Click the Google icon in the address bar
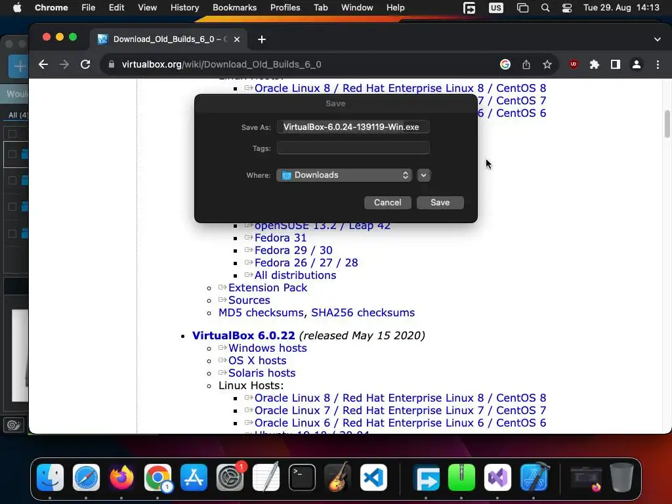Screen dimensions: 672x504 (x=505, y=64)
